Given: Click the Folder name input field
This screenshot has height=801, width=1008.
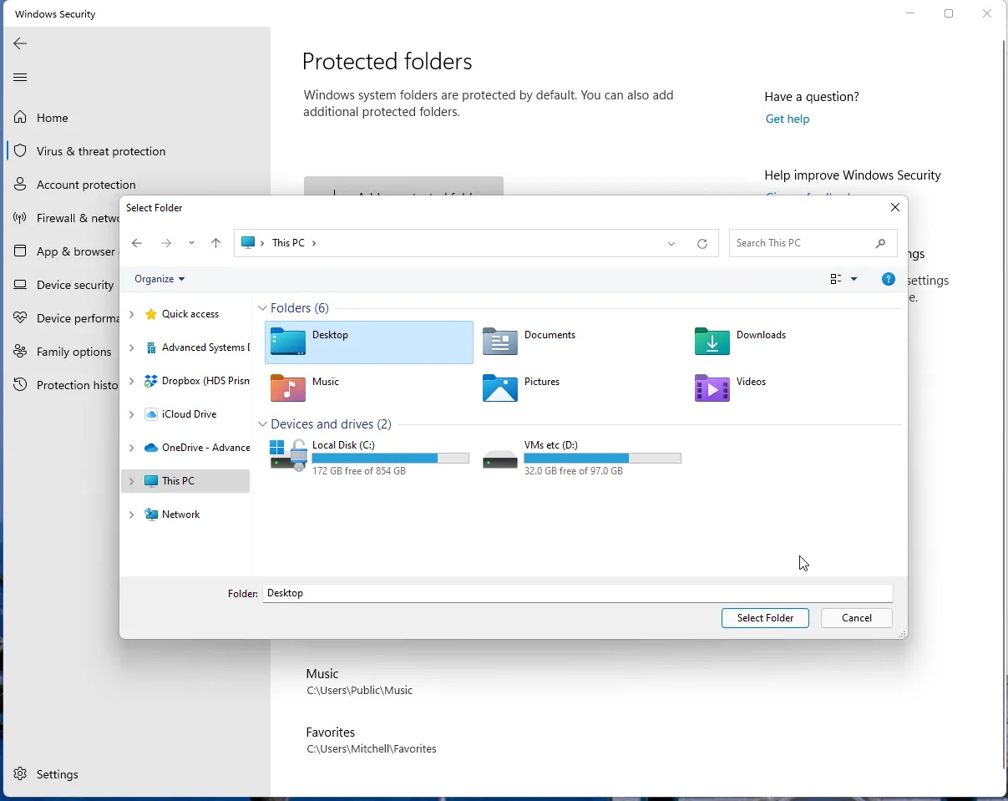Looking at the screenshot, I should (x=578, y=593).
